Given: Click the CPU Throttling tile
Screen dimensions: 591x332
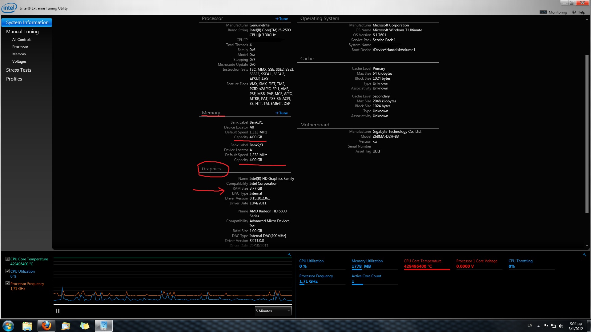Looking at the screenshot, I should point(532,264).
